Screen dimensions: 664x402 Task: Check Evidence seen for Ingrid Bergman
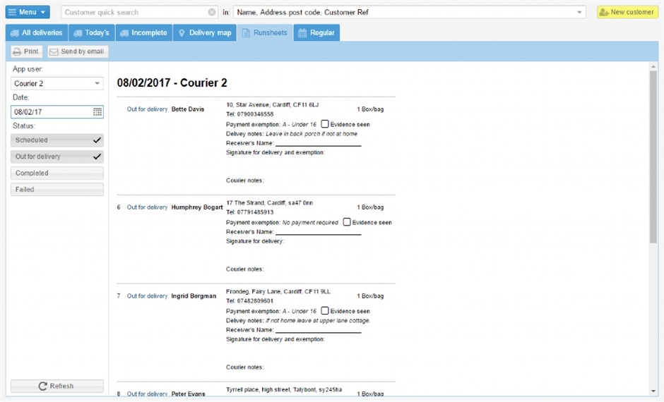pyautogui.click(x=325, y=311)
